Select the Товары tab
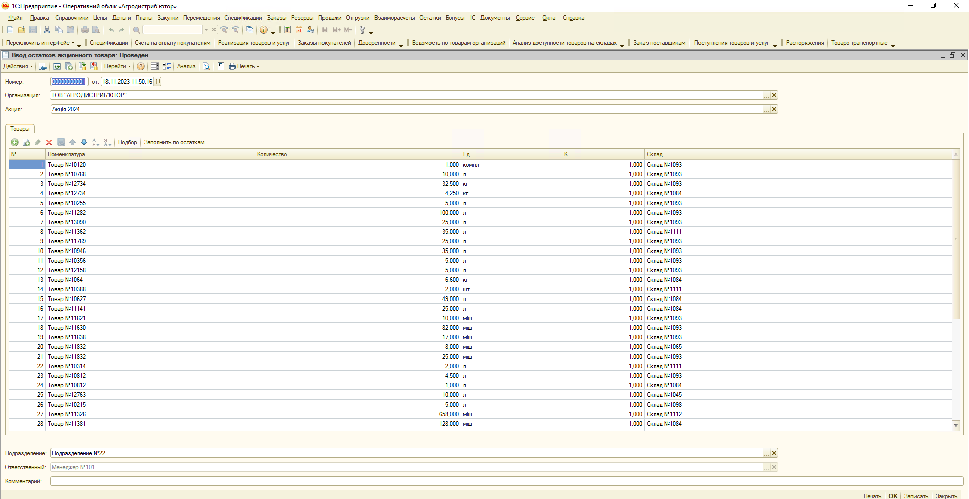The width and height of the screenshot is (969, 499). pyautogui.click(x=20, y=129)
